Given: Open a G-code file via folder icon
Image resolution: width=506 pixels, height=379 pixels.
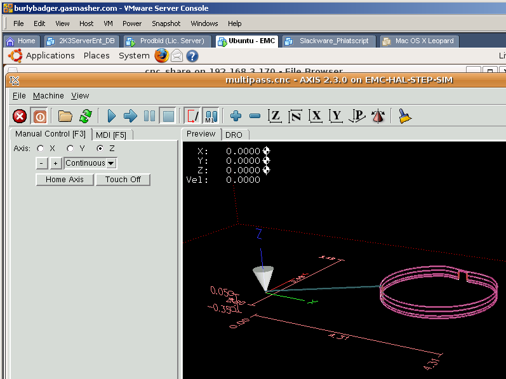Looking at the screenshot, I should [65, 116].
